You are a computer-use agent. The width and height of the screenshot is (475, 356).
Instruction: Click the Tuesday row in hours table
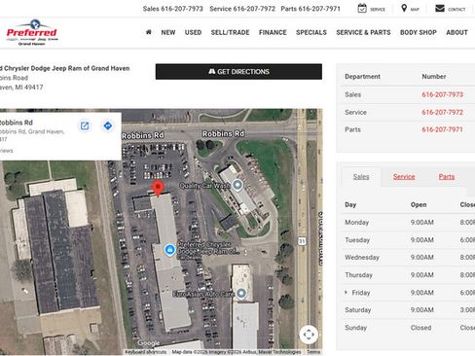tap(408, 240)
